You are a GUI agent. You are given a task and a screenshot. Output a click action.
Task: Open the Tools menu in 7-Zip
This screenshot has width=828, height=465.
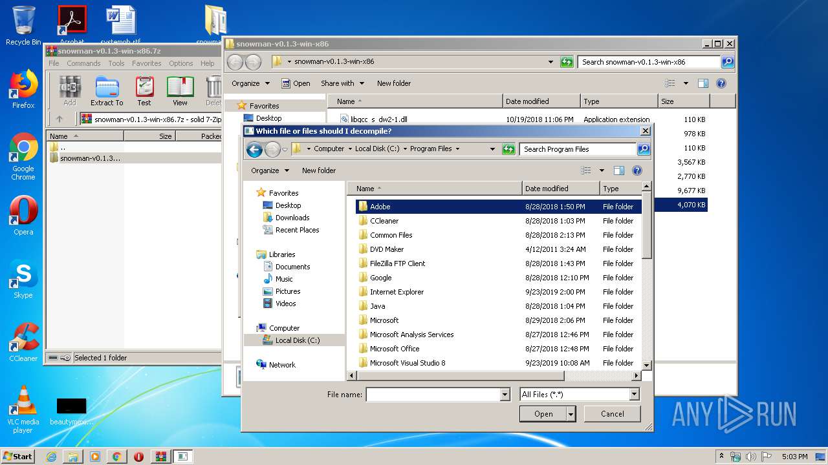116,63
